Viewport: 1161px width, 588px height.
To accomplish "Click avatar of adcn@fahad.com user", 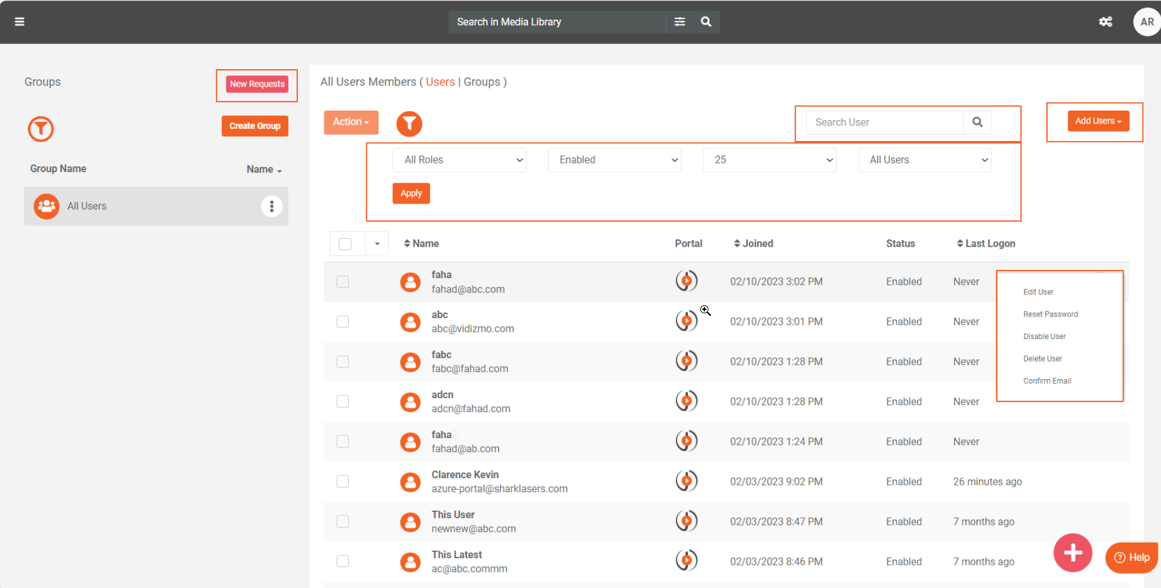I will 410,402.
